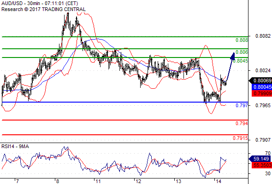The height and width of the screenshot is (184, 272).
Task: Click the blue 0.80045 moving average tag
Action: coord(262,87)
